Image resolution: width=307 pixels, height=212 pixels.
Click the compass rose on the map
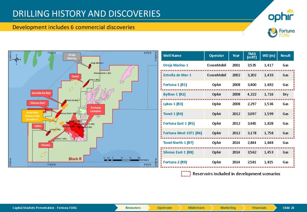(x=17, y=59)
